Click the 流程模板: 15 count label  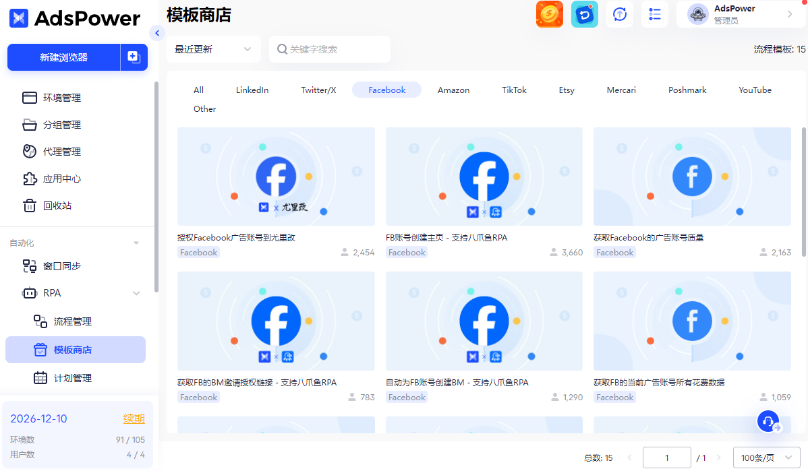[779, 49]
